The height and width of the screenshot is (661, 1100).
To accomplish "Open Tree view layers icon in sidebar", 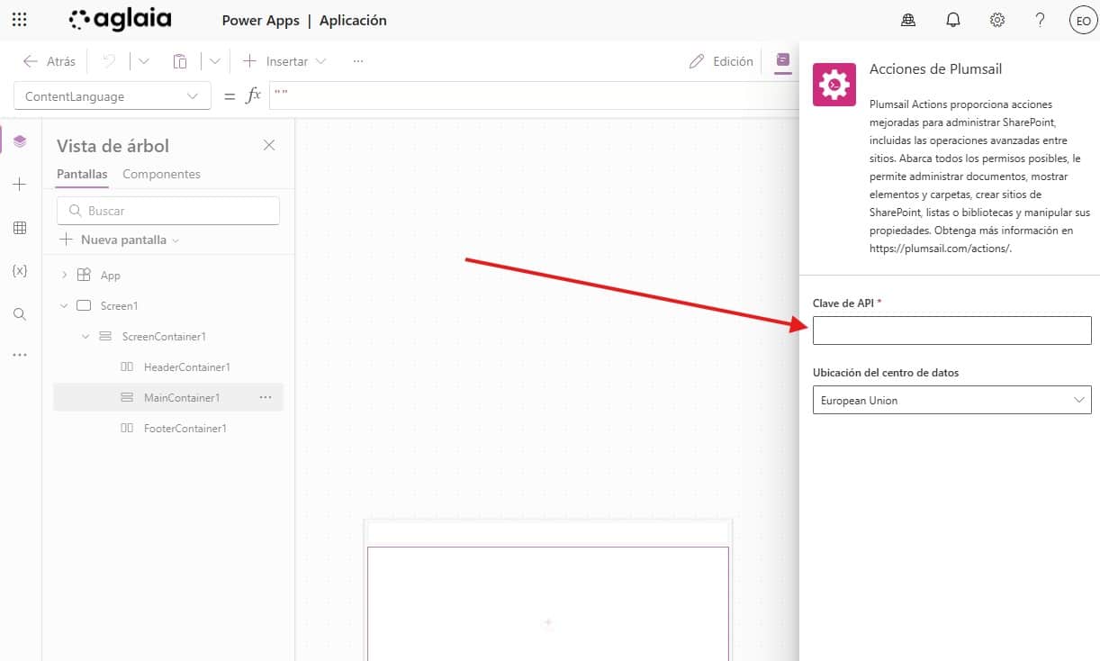I will tap(20, 141).
